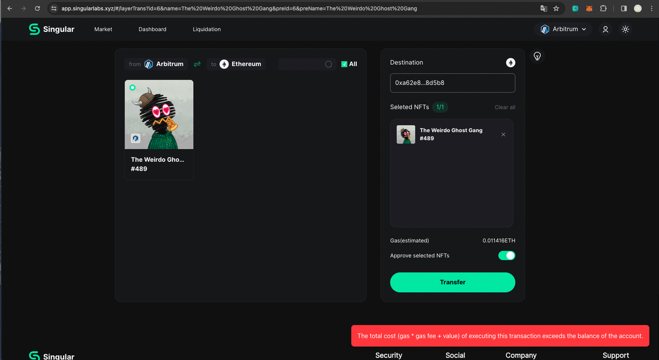Viewport: 659px width, 360px height.
Task: Select the Weirdo Ghost Gang #489 thumbnail
Action: (x=159, y=115)
